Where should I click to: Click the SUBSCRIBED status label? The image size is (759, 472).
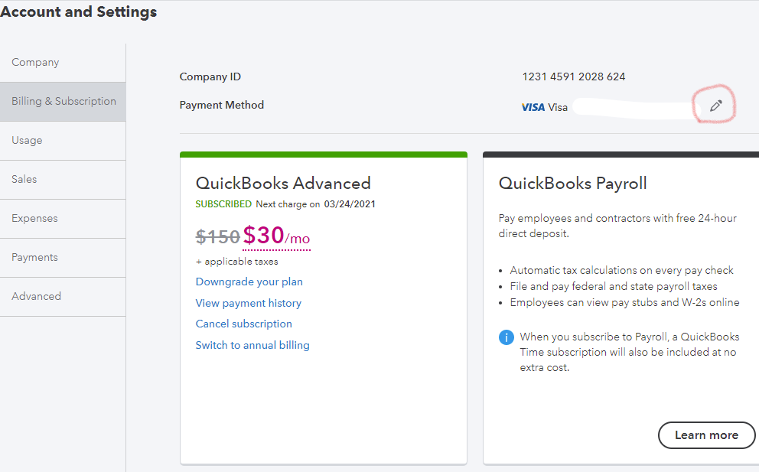[x=223, y=204]
